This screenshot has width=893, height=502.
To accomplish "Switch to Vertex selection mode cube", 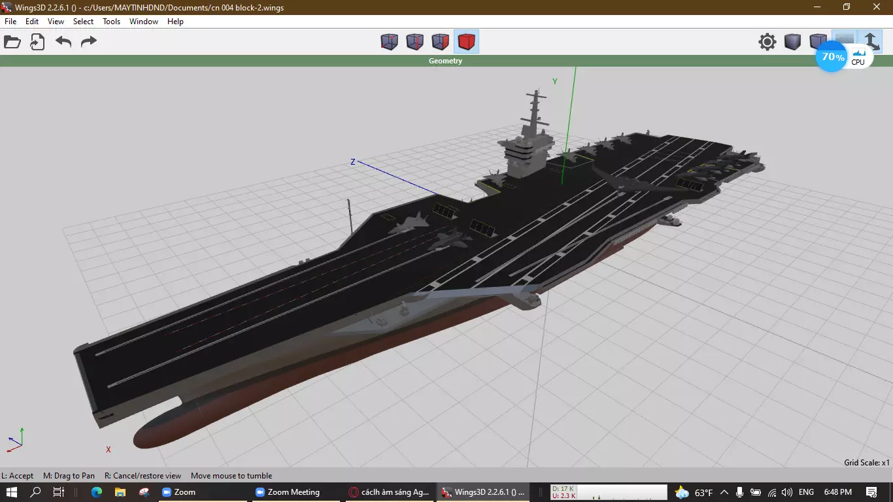I will click(390, 42).
